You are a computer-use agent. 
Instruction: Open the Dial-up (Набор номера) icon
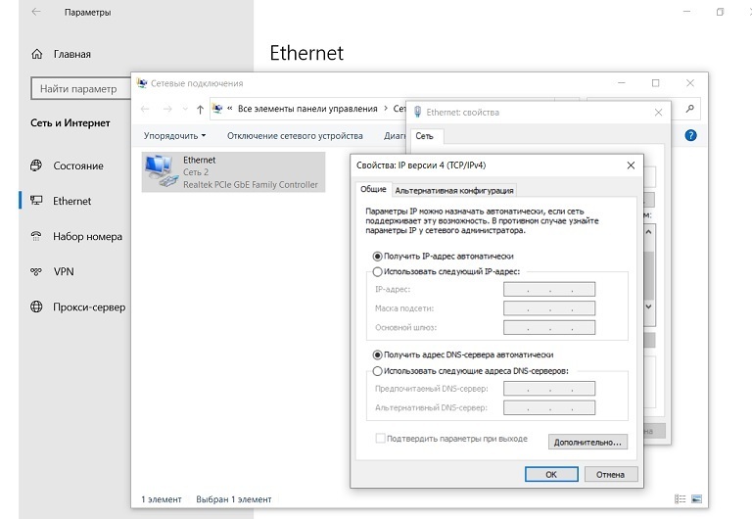click(x=37, y=236)
